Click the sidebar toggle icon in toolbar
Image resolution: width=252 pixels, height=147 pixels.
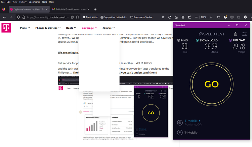pos(219,17)
